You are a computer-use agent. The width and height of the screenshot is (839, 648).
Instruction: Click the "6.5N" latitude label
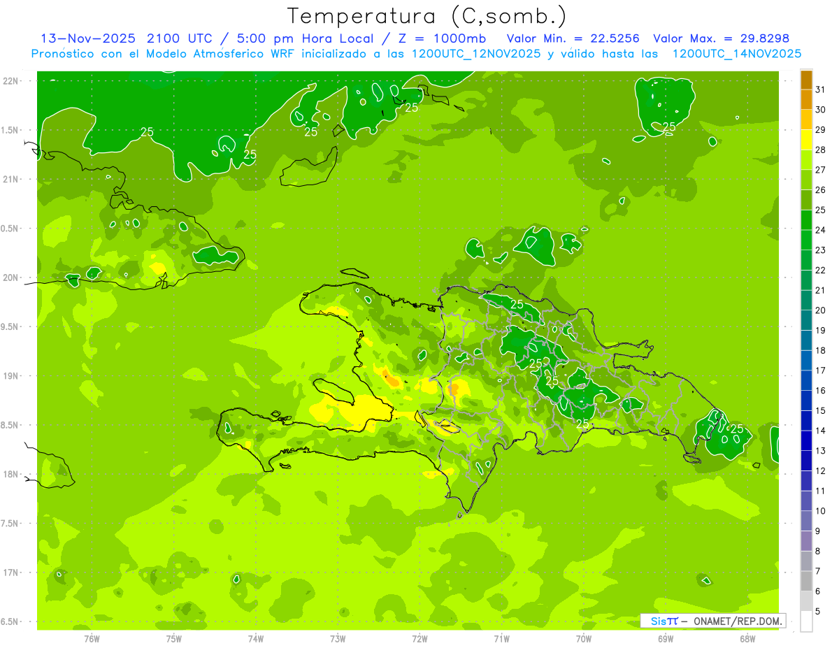[10, 622]
